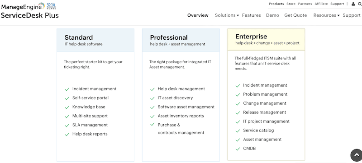This screenshot has height=163, width=362.
Task: Click 'help desk + change + asset + project' subtitle
Action: [267, 43]
